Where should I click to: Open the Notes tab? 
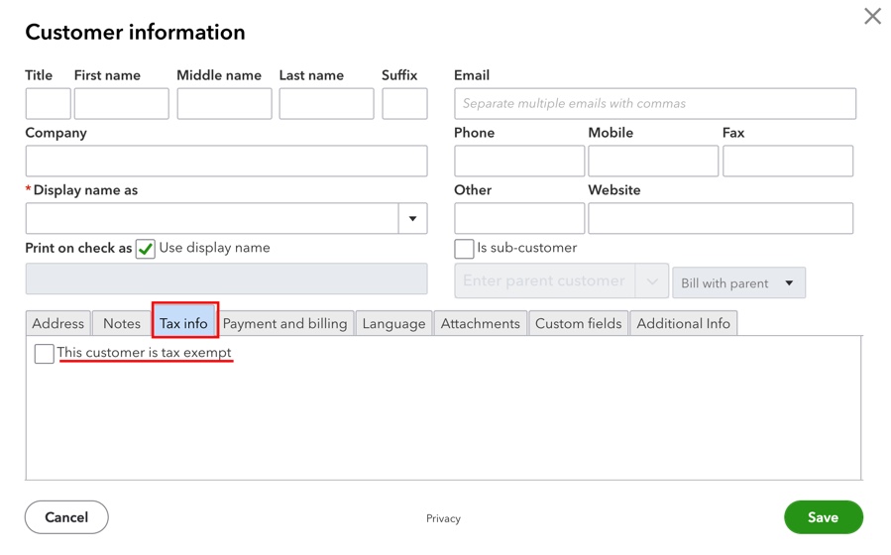[122, 323]
